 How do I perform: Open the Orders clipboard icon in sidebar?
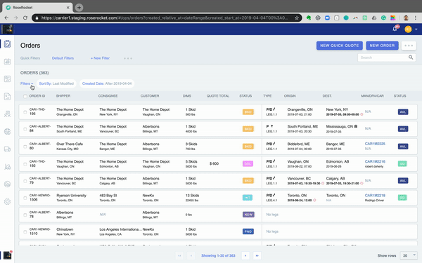(x=7, y=43)
